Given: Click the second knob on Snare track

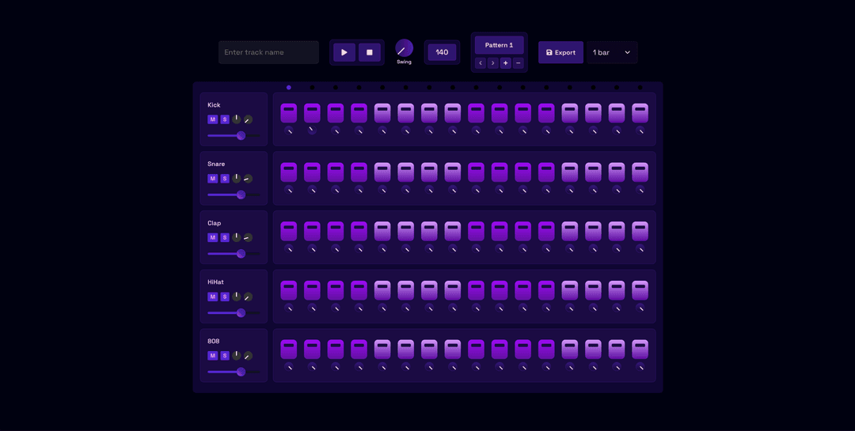Looking at the screenshot, I should click(248, 179).
